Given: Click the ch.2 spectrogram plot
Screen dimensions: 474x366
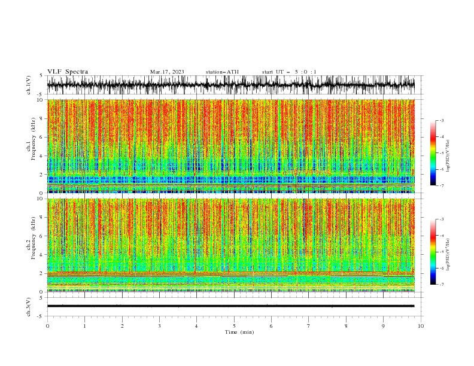Looking at the screenshot, I should 231,245.
